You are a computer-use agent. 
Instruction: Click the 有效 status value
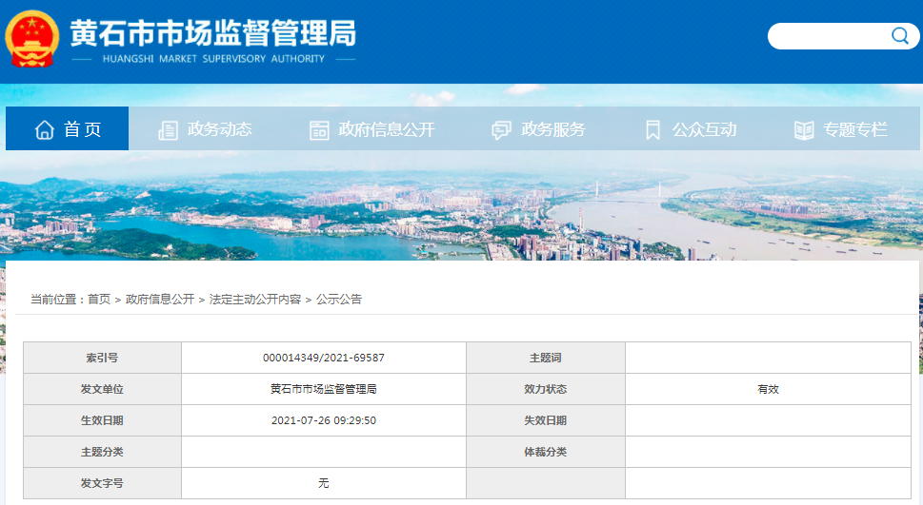[768, 389]
